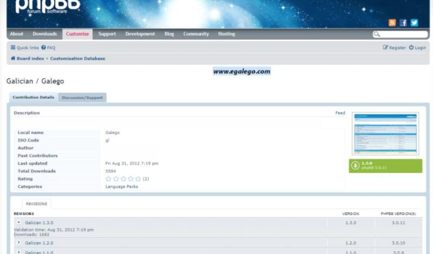Open the language pack screenshot thumbnail
The height and width of the screenshot is (254, 433).
(385, 134)
